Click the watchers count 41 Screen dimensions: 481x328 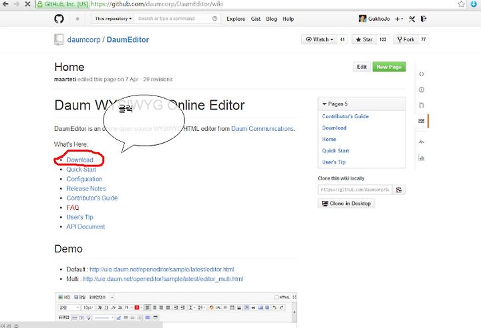point(342,39)
